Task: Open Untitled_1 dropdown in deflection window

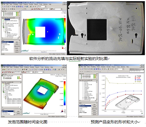Action: tap(33, 72)
